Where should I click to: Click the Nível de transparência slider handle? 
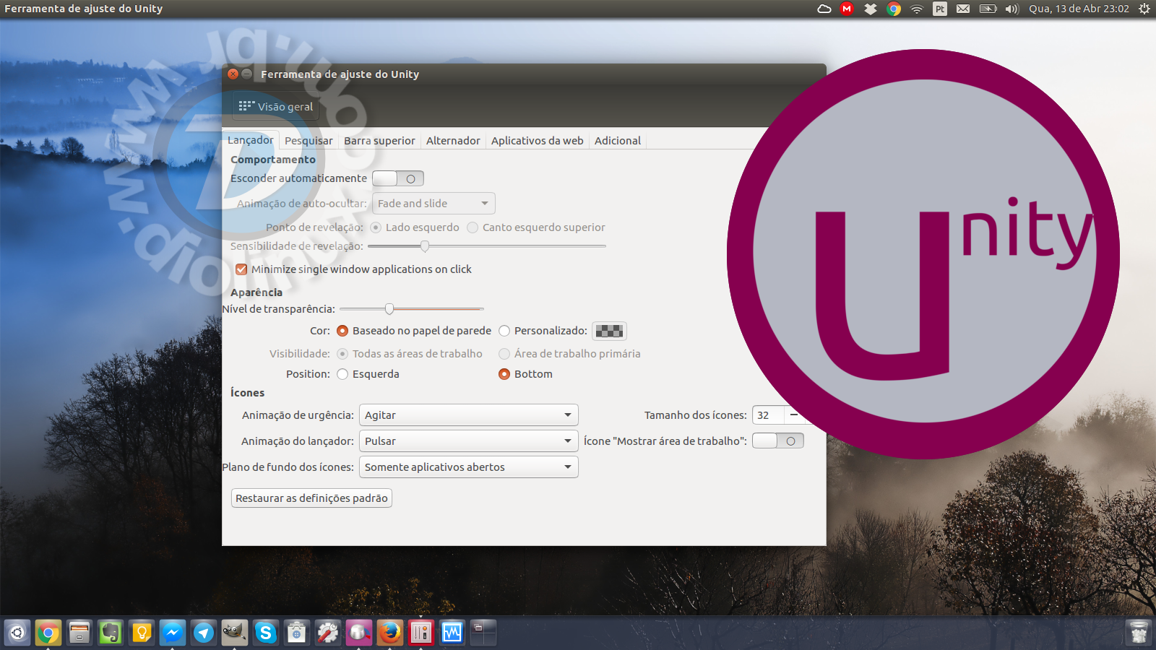pyautogui.click(x=389, y=309)
